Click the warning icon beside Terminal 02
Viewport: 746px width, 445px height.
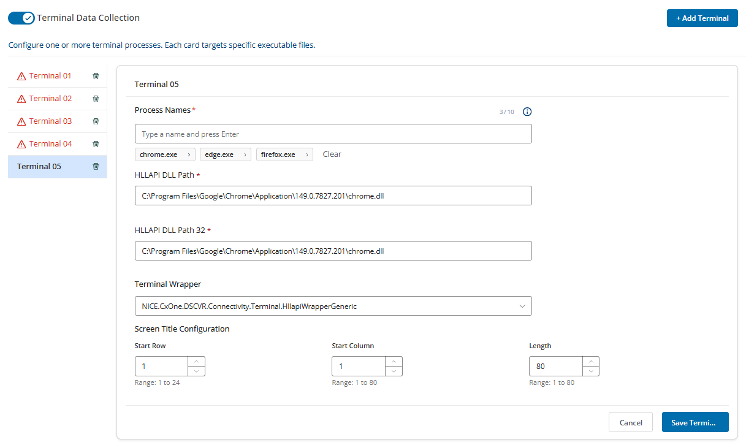pos(21,99)
